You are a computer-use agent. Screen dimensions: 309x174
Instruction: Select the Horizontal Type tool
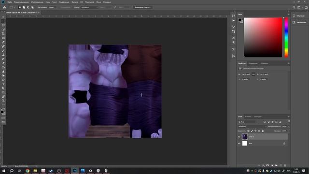[3, 84]
